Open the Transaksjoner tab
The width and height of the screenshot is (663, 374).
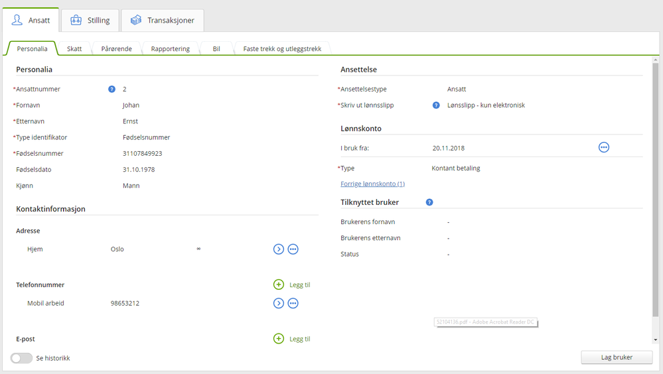[163, 21]
